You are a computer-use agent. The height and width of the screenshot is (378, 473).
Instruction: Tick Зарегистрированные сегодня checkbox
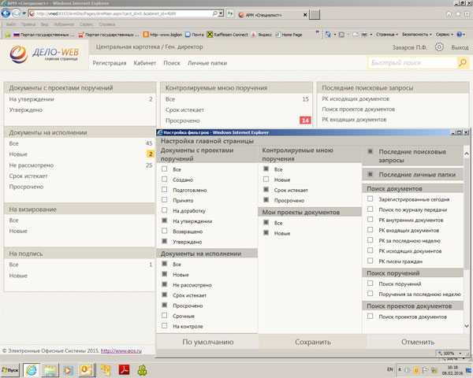pos(371,199)
